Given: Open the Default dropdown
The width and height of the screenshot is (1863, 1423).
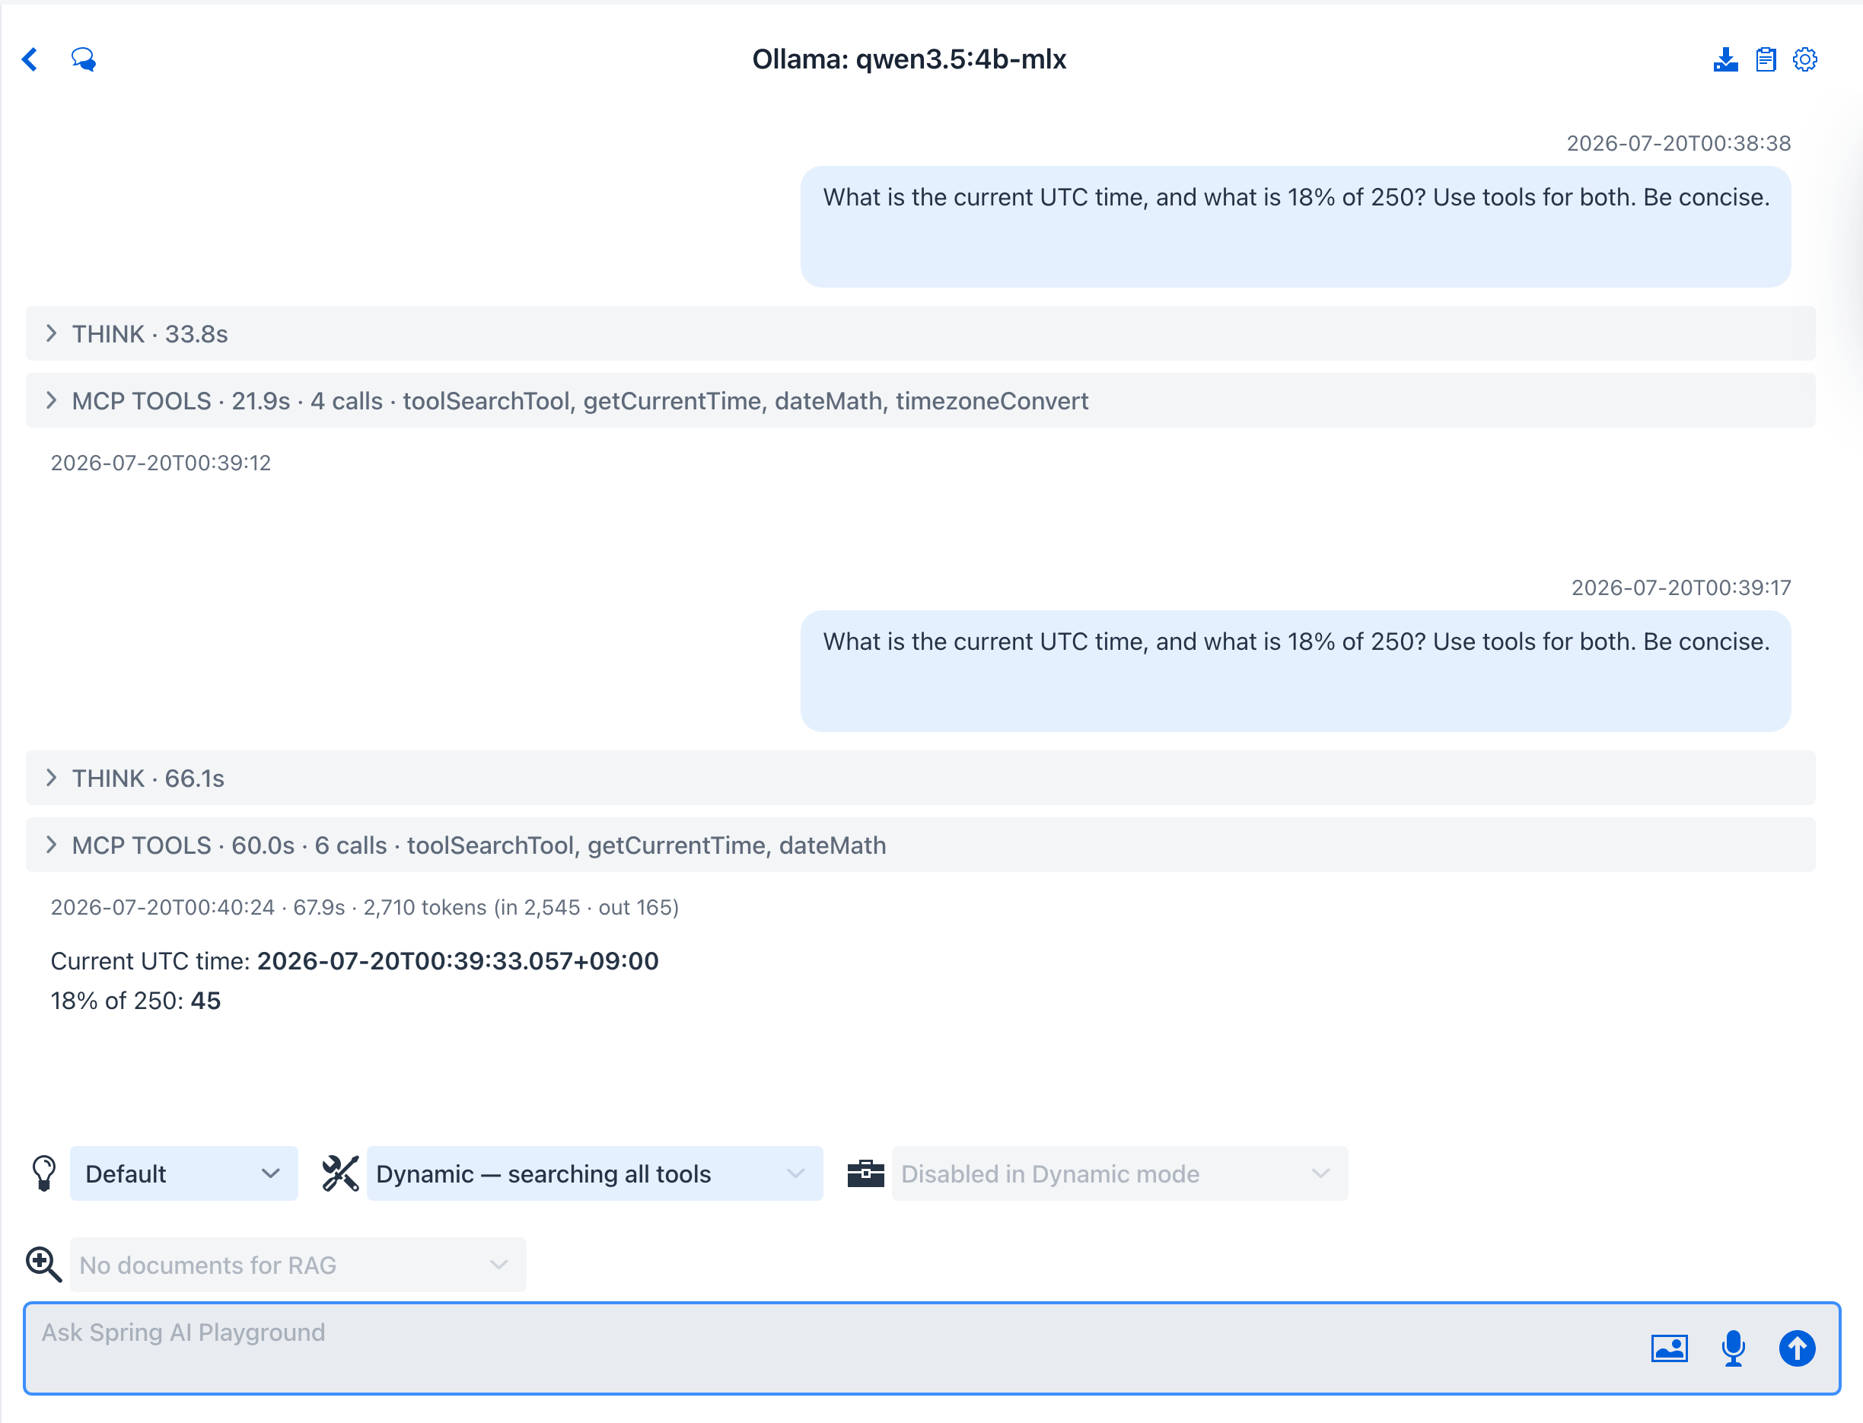Looking at the screenshot, I should (184, 1173).
